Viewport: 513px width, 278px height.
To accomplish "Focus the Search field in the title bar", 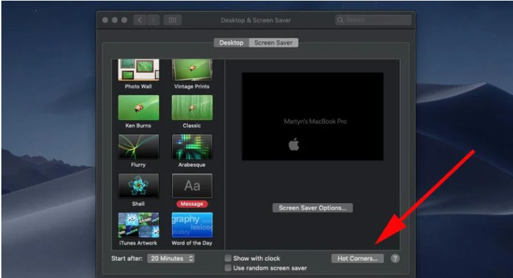I will 373,20.
